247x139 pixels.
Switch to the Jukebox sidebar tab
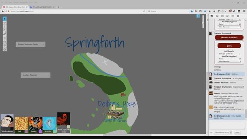227,16
